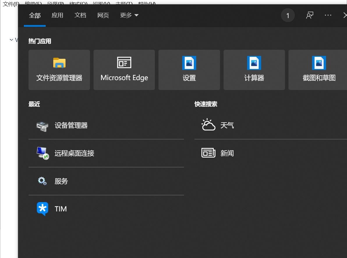
Task: Switch to the 文档 tab
Action: (80, 15)
